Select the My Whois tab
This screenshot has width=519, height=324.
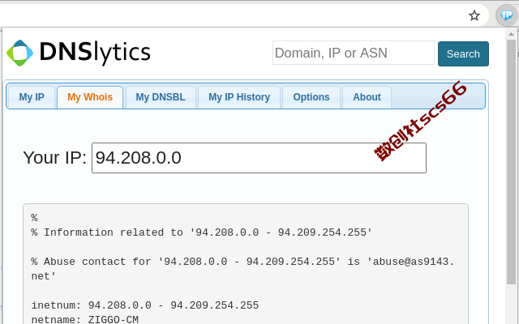(90, 97)
